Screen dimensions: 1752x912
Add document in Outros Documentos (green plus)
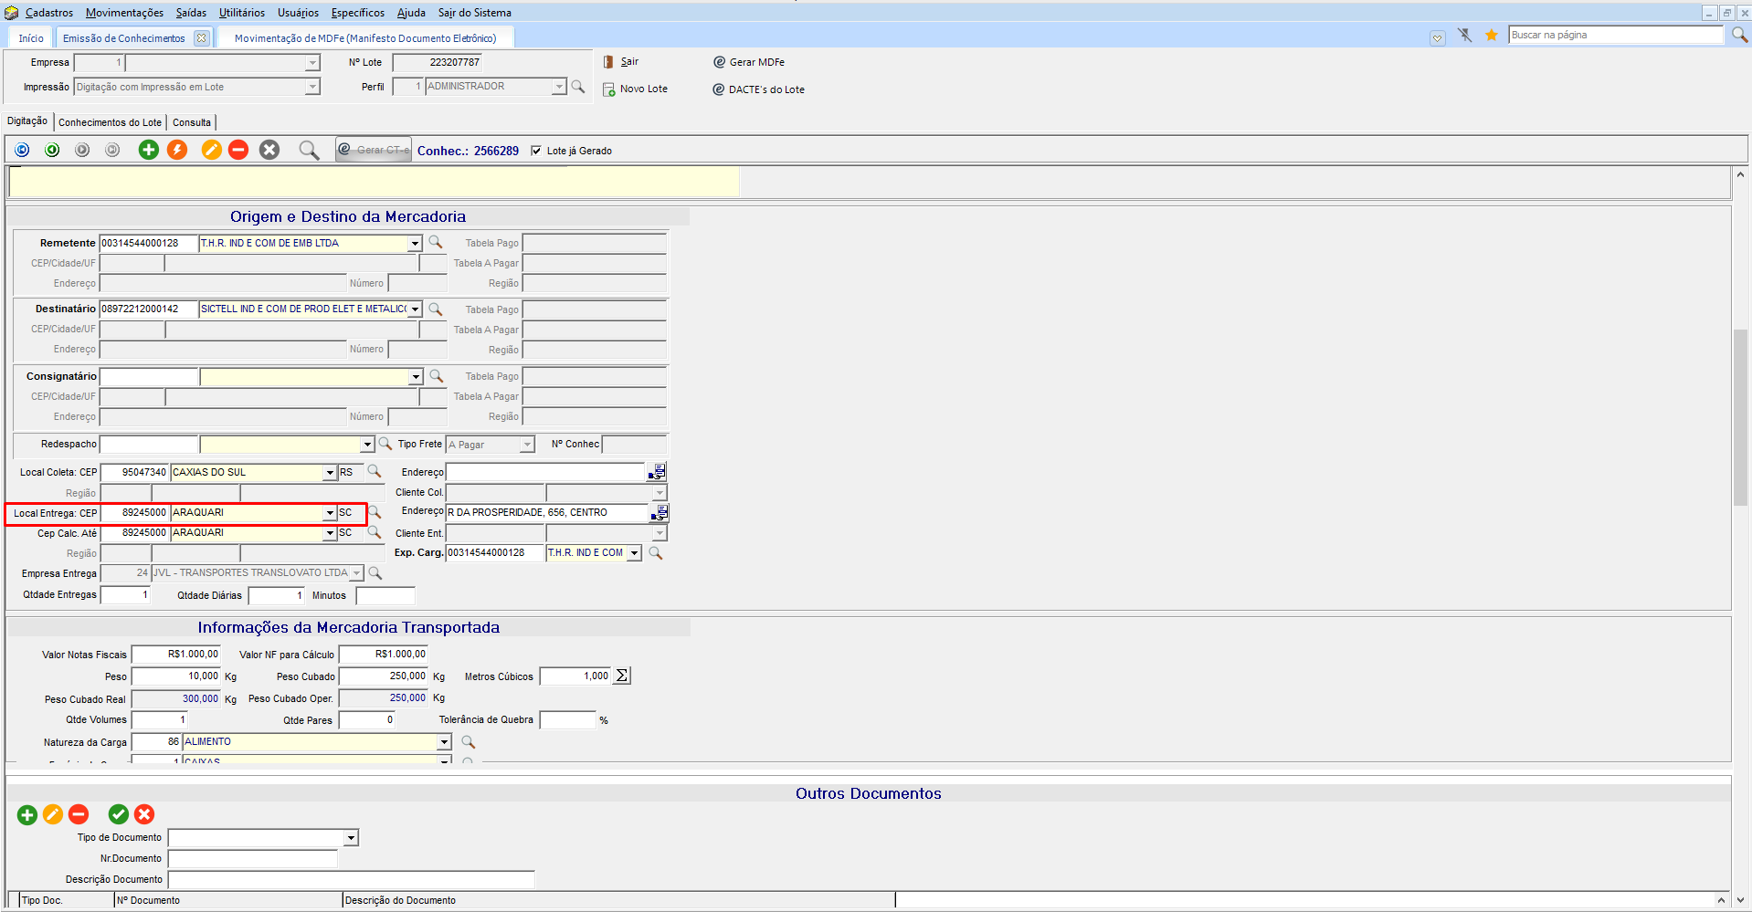pyautogui.click(x=27, y=814)
